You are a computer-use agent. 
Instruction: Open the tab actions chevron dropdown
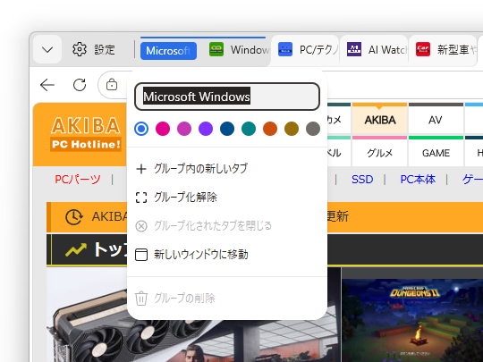pos(47,49)
